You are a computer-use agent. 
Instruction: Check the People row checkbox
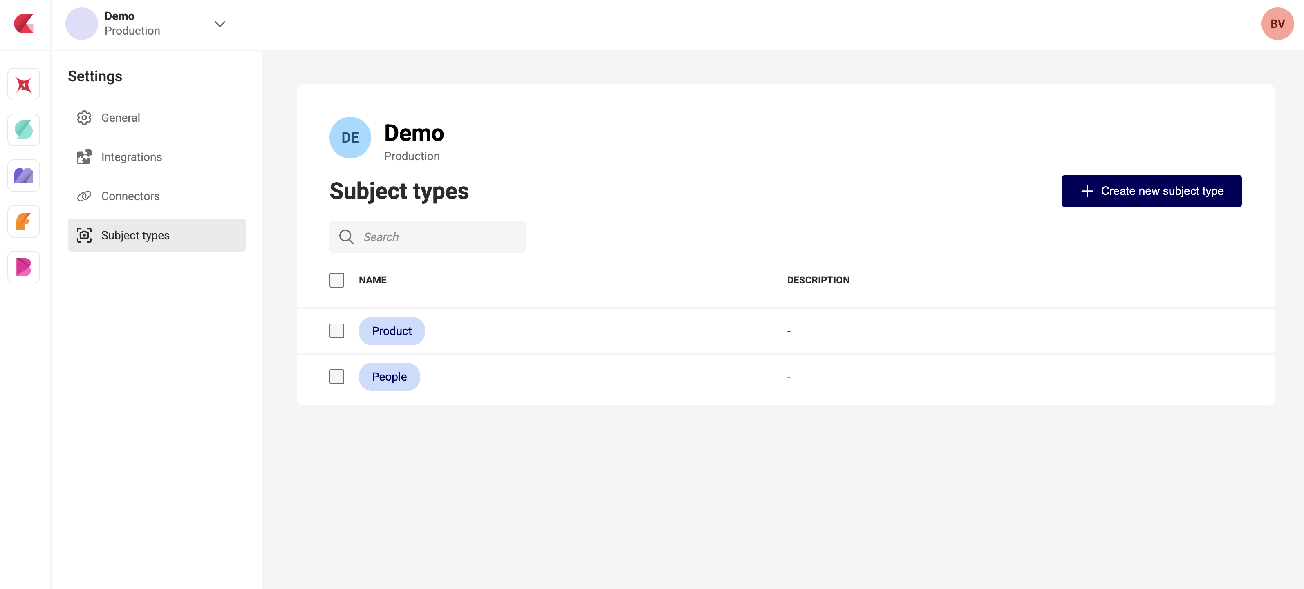coord(337,377)
